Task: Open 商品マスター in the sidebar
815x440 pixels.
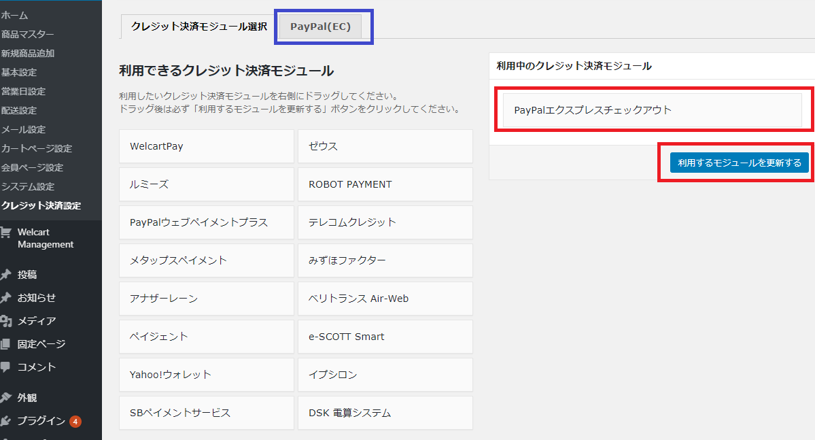Action: click(x=28, y=34)
